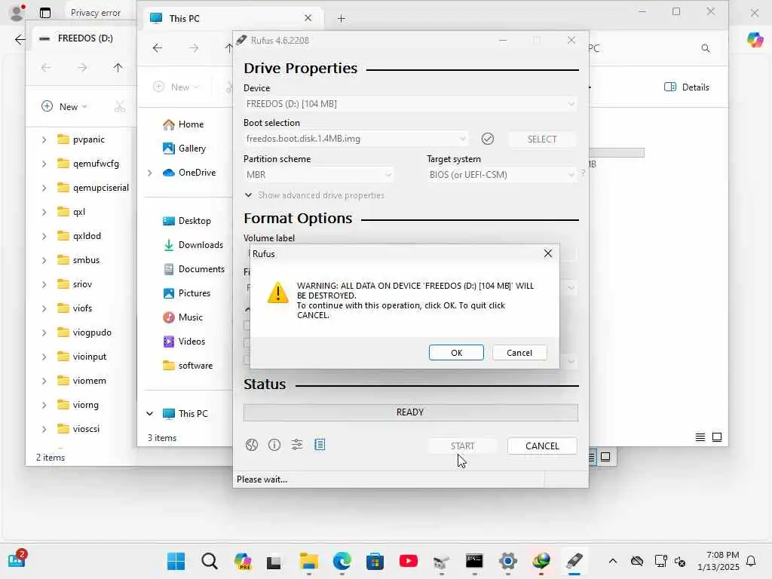The image size is (772, 579).
Task: Click up arrow in FREEDOS window
Action: tap(118, 68)
